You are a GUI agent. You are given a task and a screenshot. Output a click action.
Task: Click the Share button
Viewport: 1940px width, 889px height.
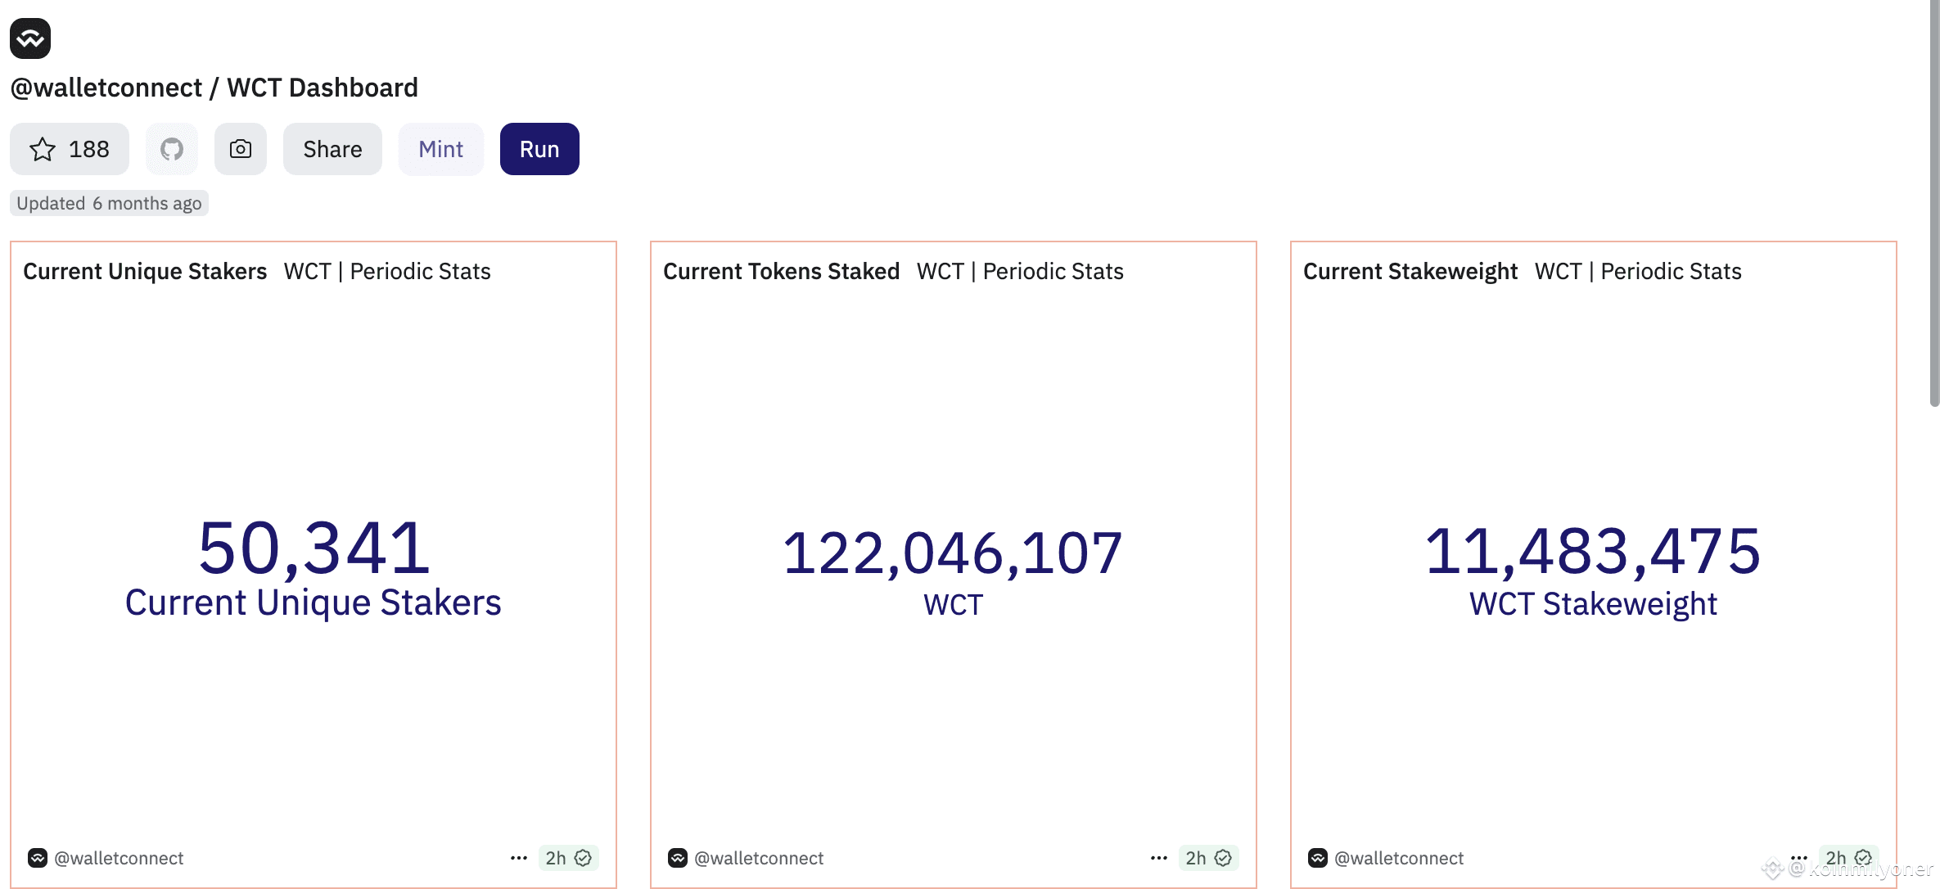332,149
